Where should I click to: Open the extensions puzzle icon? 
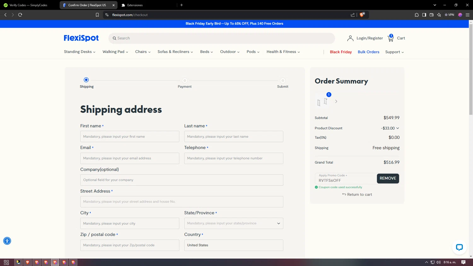tap(417, 15)
